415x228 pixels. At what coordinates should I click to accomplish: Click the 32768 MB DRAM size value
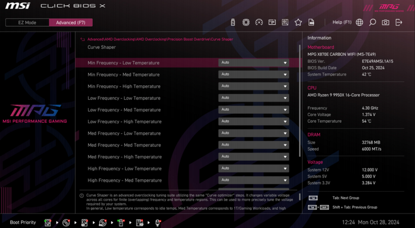[x=371, y=143]
